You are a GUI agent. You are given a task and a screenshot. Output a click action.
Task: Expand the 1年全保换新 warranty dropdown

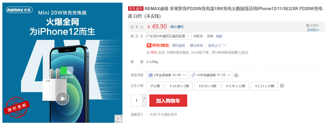[x=167, y=75]
